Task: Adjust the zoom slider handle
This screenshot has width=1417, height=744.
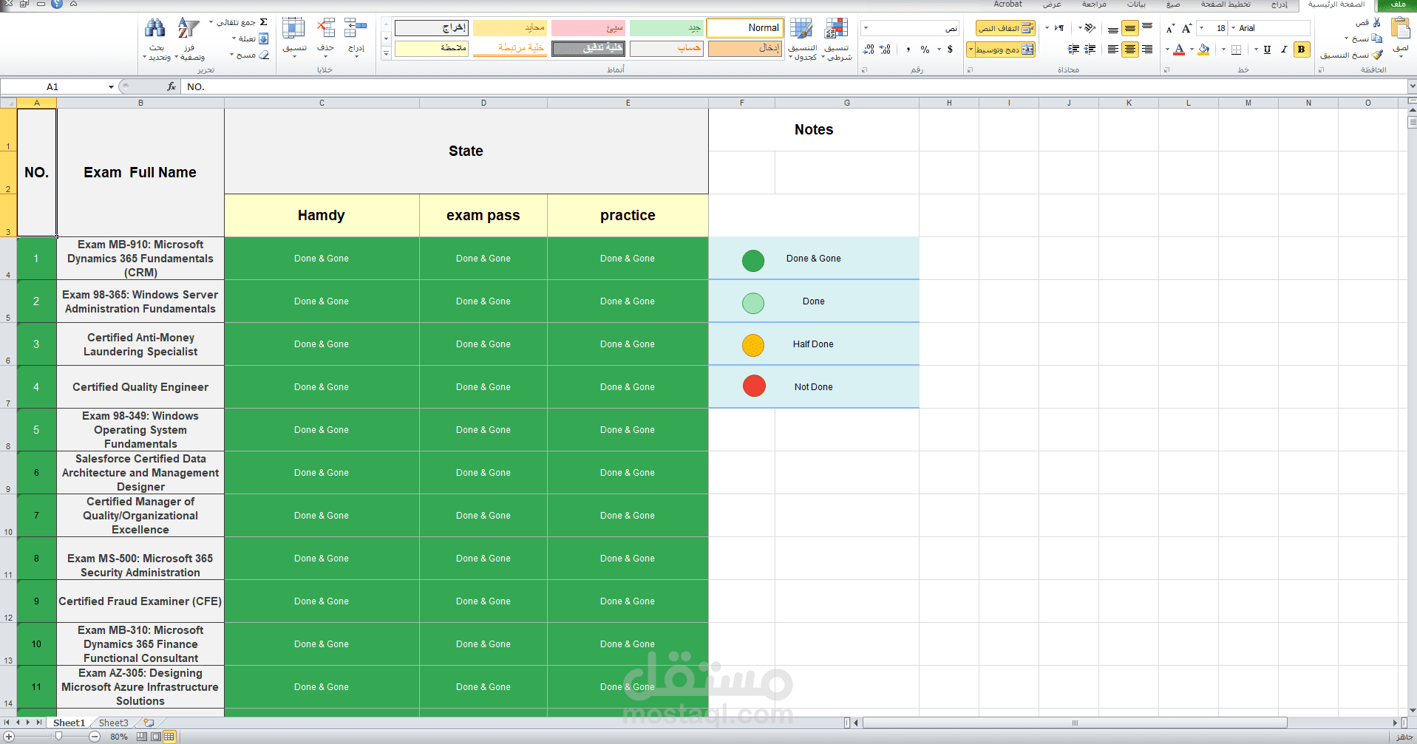Action: pos(59,736)
